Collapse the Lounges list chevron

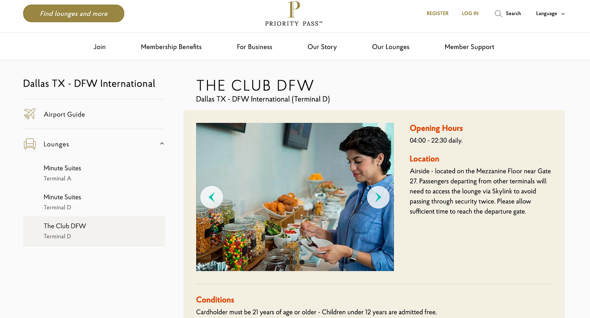[x=162, y=144]
